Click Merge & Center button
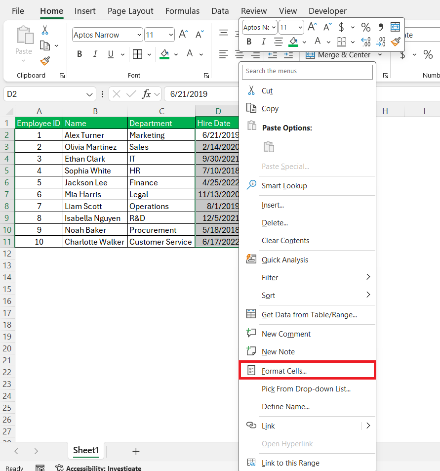The height and width of the screenshot is (471, 440). pyautogui.click(x=338, y=55)
